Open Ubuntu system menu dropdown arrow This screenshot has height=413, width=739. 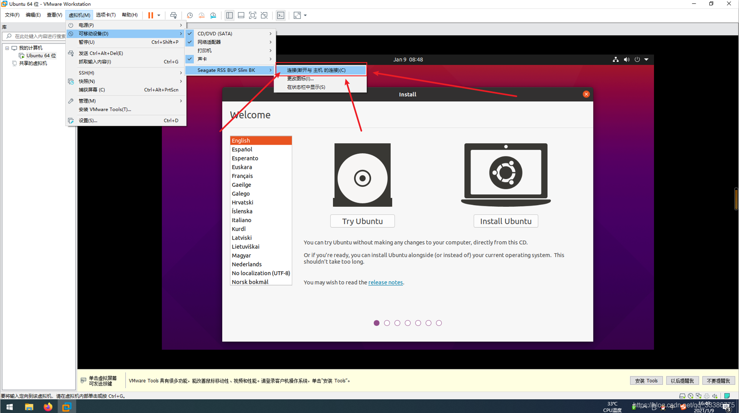tap(646, 60)
